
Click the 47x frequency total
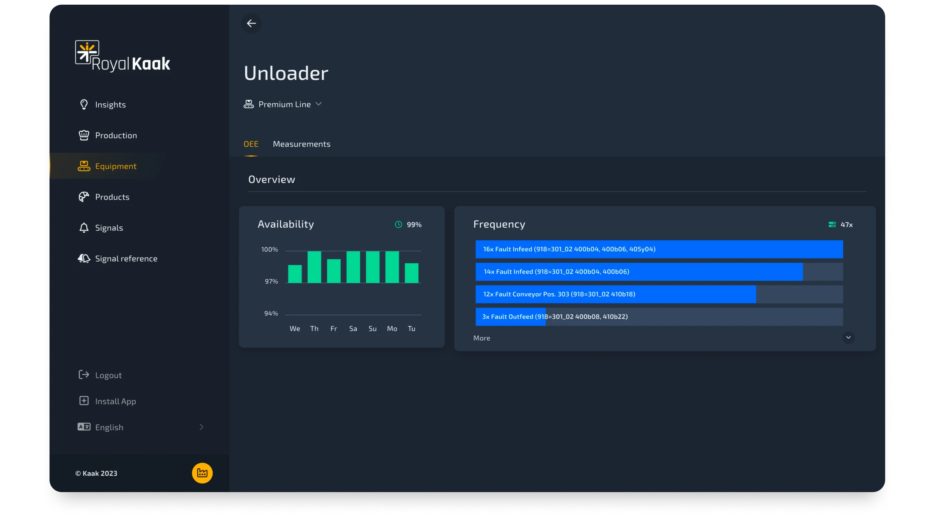tap(847, 225)
